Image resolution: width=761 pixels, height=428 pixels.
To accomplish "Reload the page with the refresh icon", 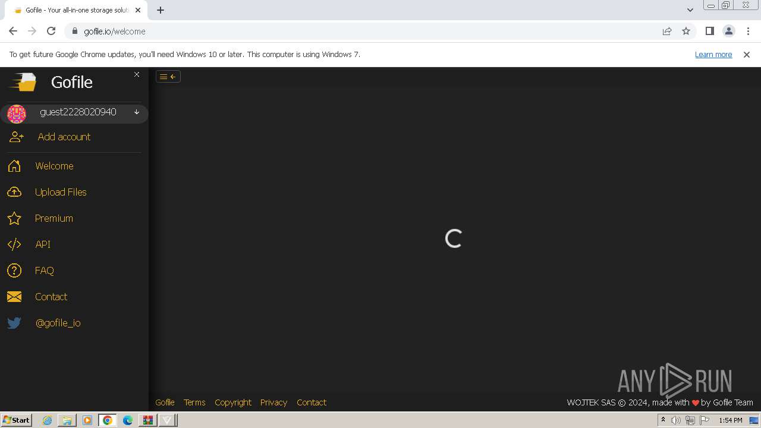I will point(51,31).
